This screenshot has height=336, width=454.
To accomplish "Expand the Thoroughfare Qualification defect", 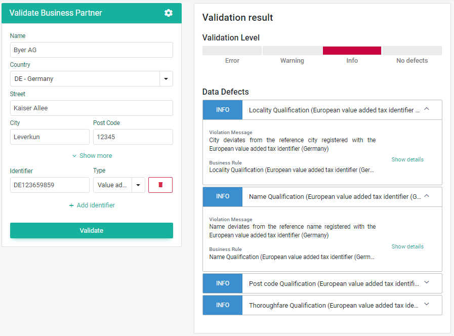I will [x=426, y=305].
